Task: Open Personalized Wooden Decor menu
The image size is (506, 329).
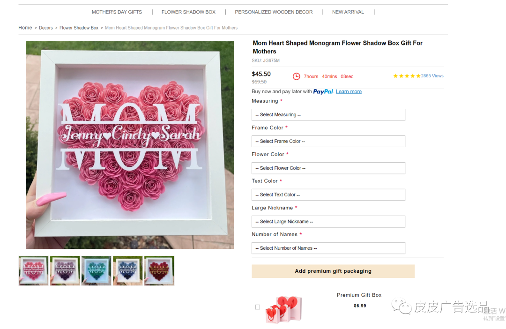Action: coord(274,12)
